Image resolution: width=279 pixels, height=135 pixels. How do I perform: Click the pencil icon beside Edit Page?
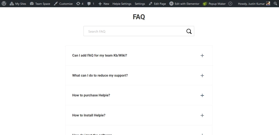click(x=151, y=4)
